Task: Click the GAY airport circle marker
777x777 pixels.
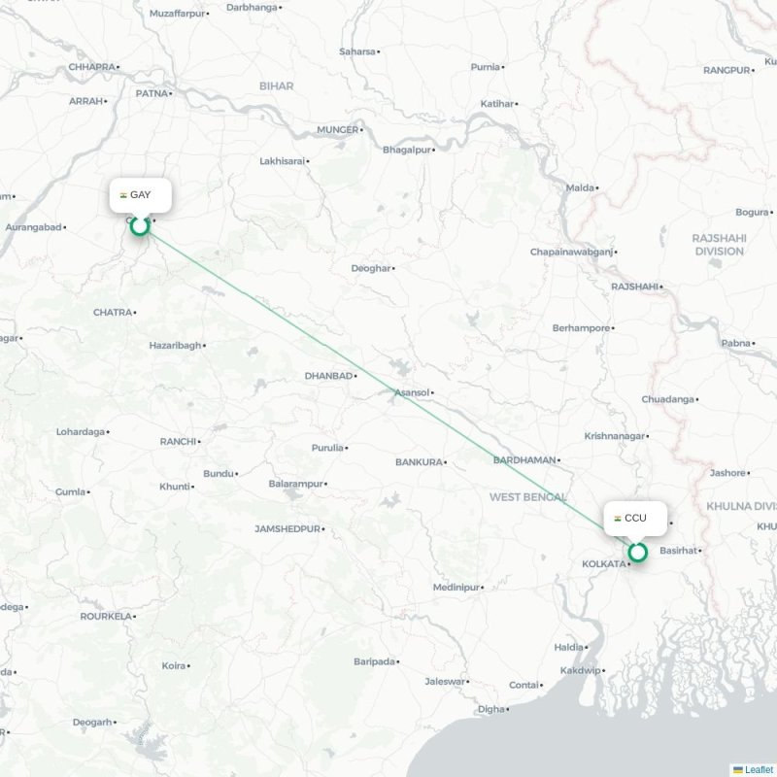Action: [140, 226]
